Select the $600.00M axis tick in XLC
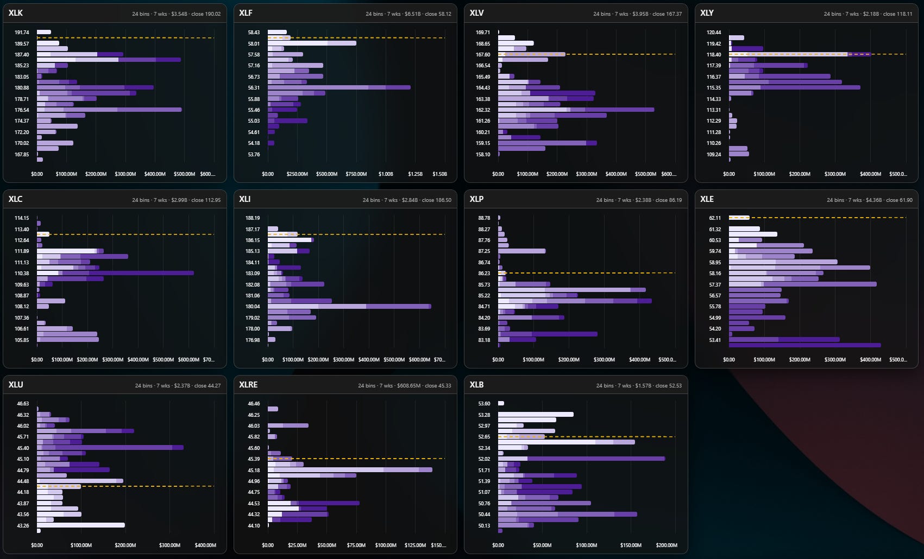 (188, 360)
